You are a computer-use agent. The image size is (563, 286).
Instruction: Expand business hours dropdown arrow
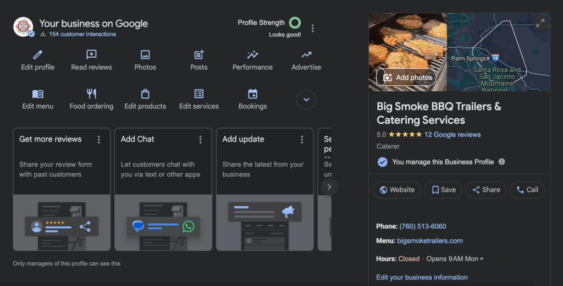coord(482,259)
